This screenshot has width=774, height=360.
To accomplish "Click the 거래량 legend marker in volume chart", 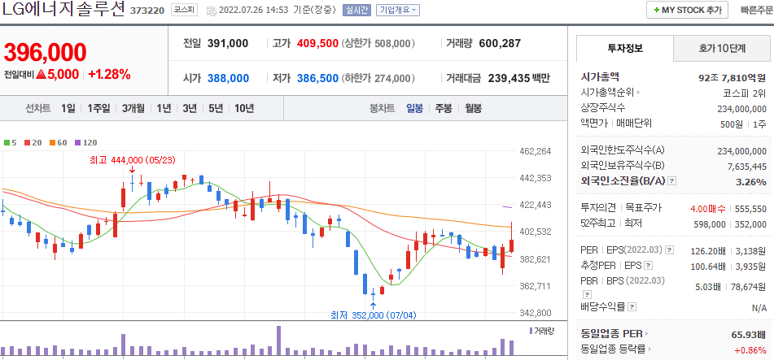I will coord(531,331).
